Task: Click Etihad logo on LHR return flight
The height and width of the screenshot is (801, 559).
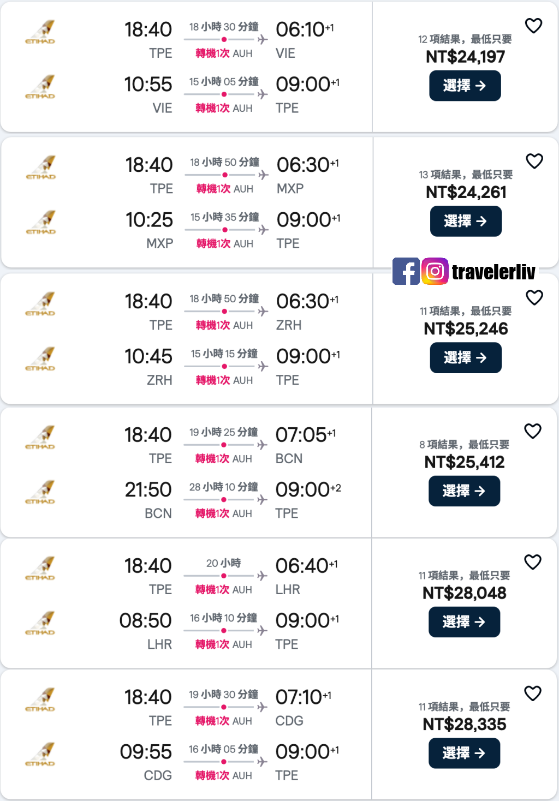Action: pos(41,624)
